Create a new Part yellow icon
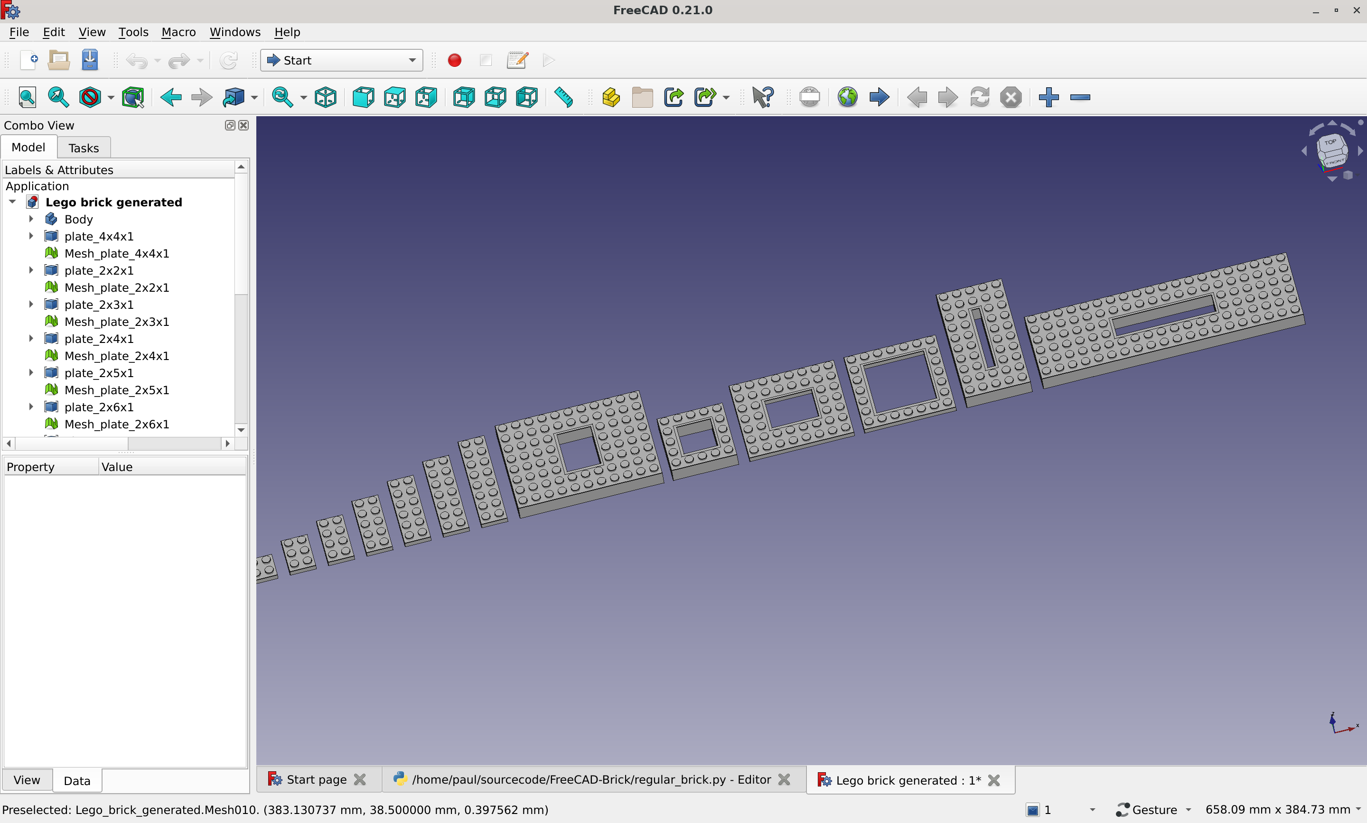The width and height of the screenshot is (1367, 823). tap(611, 97)
